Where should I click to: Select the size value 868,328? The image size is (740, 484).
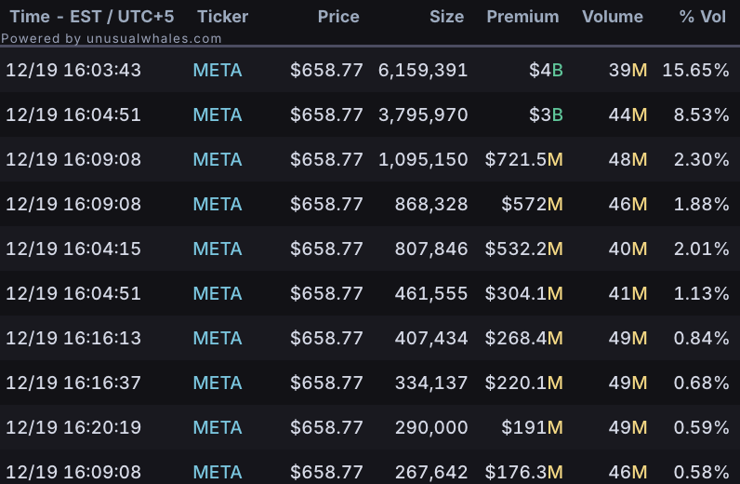pos(431,204)
